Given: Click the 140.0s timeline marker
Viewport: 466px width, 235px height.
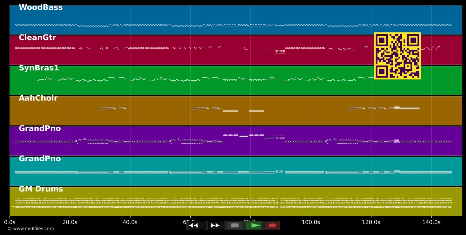Looking at the screenshot, I should click(431, 222).
